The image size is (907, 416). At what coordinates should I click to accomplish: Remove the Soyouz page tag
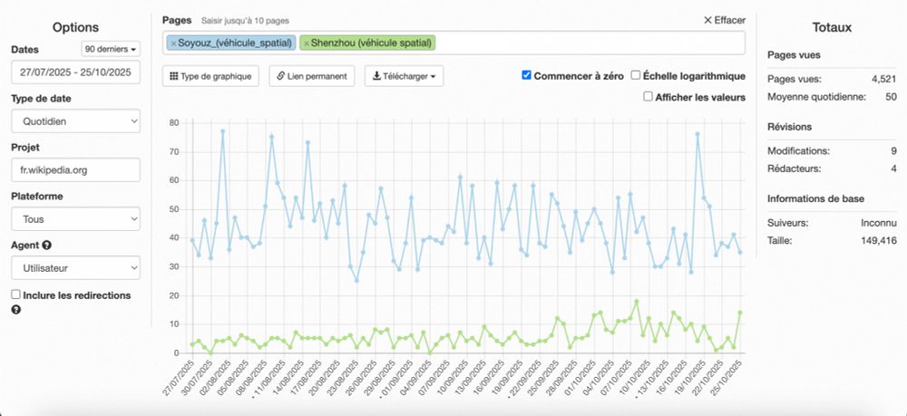coord(173,44)
